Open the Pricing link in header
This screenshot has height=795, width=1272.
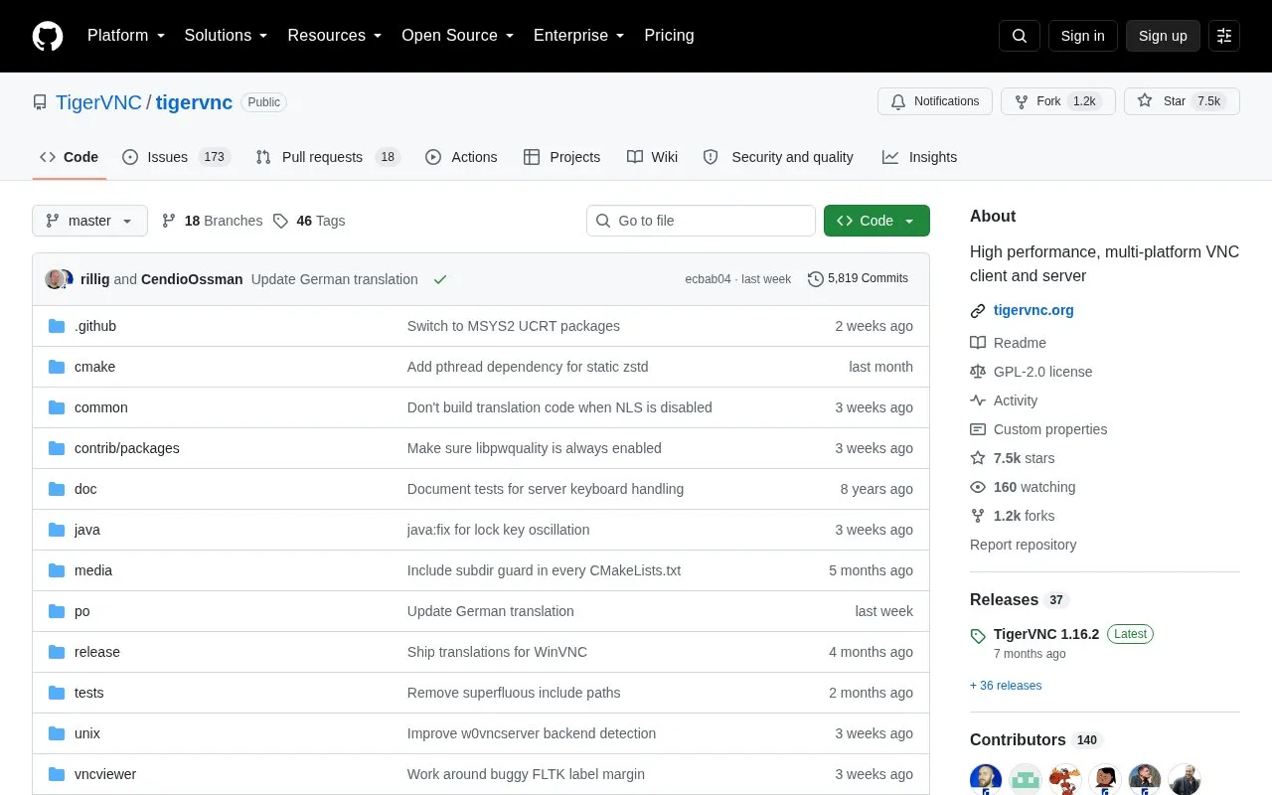(x=669, y=36)
